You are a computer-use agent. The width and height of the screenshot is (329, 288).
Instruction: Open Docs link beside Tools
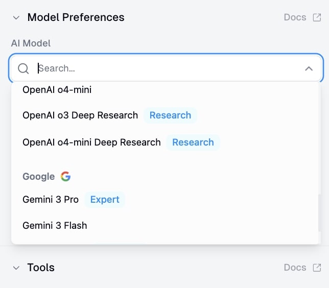point(295,268)
